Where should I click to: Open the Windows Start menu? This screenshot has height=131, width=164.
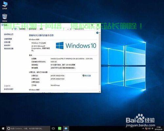click(x=3, y=128)
